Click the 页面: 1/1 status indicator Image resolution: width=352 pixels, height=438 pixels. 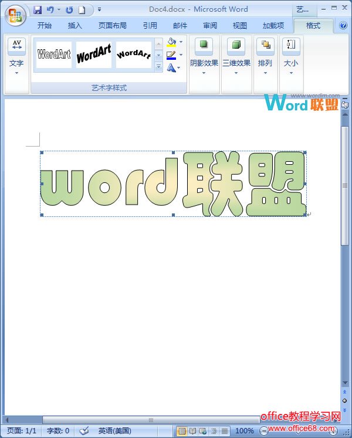tap(22, 431)
